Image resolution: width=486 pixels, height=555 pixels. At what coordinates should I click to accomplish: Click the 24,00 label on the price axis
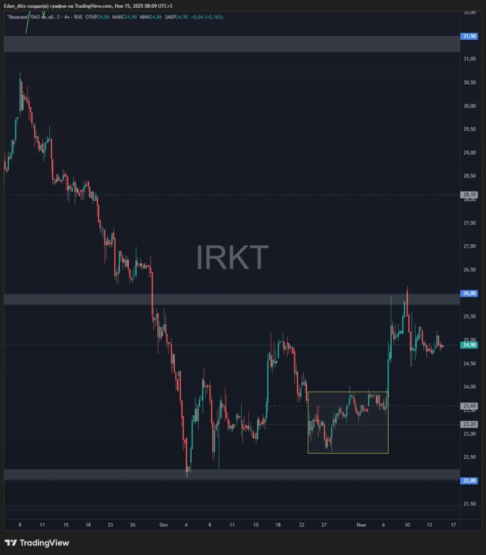469,386
